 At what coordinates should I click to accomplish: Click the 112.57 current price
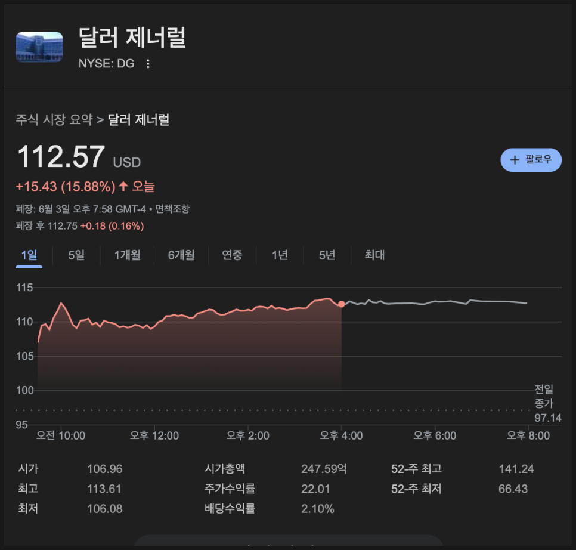pos(61,156)
